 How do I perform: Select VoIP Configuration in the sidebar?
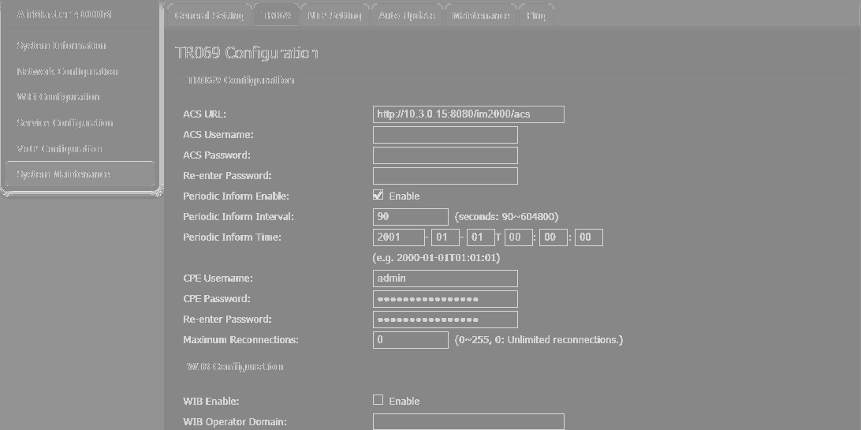click(59, 148)
